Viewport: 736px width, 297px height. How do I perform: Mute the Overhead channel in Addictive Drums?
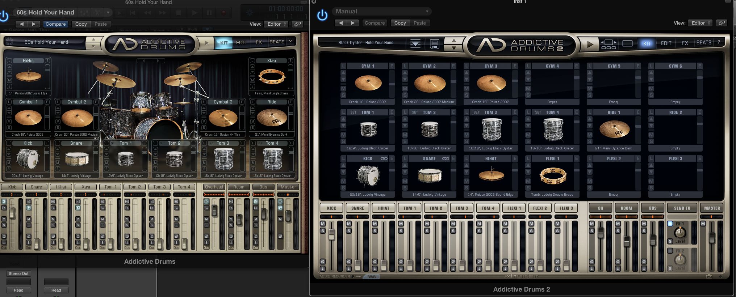pos(206,219)
